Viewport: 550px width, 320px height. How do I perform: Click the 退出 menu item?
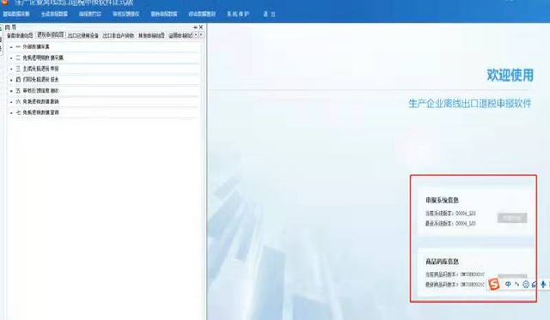(x=269, y=14)
